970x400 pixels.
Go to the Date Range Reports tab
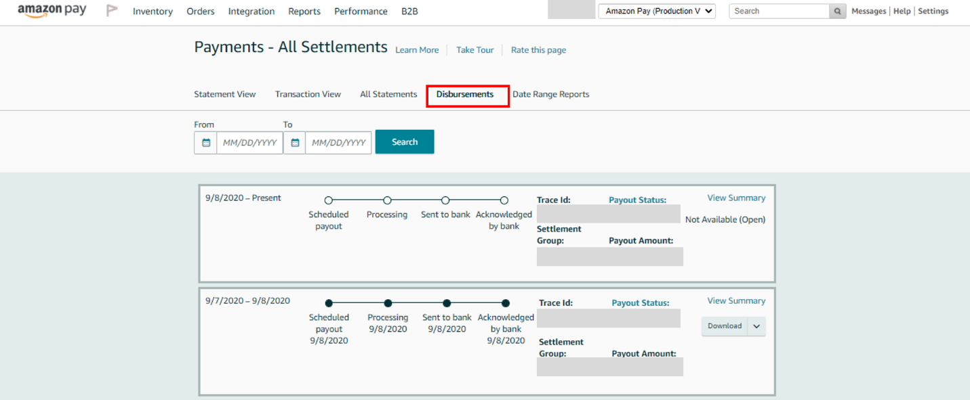[x=550, y=94]
